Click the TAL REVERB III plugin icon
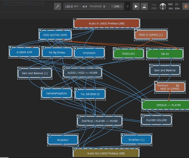Image resolution: width=189 pixels, height=158 pixels. pyautogui.click(x=76, y=90)
